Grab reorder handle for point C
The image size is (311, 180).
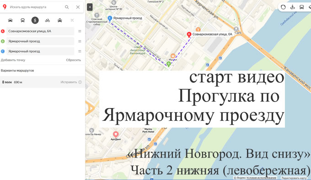80,51
